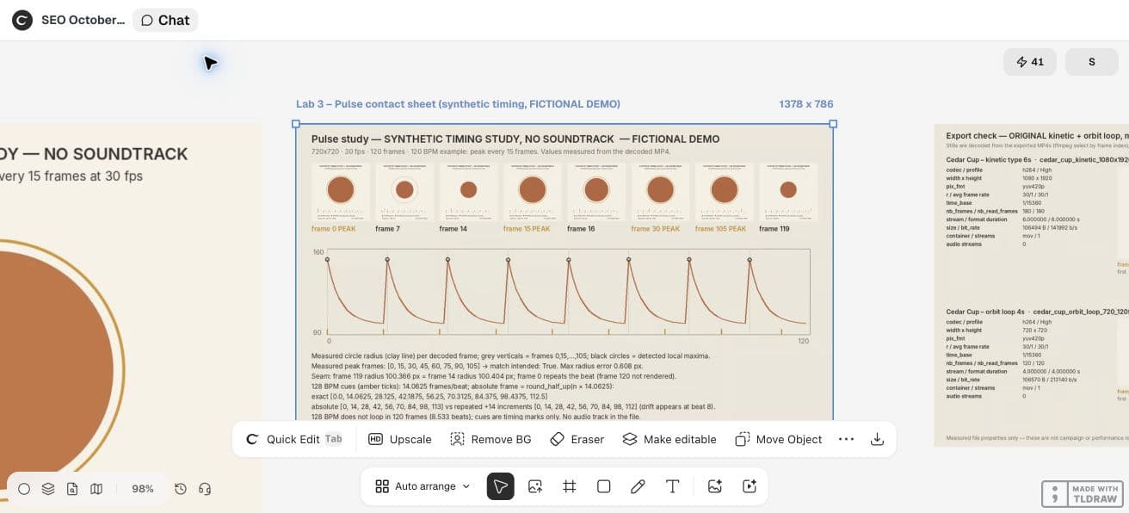Open the S user avatar menu

tap(1092, 62)
